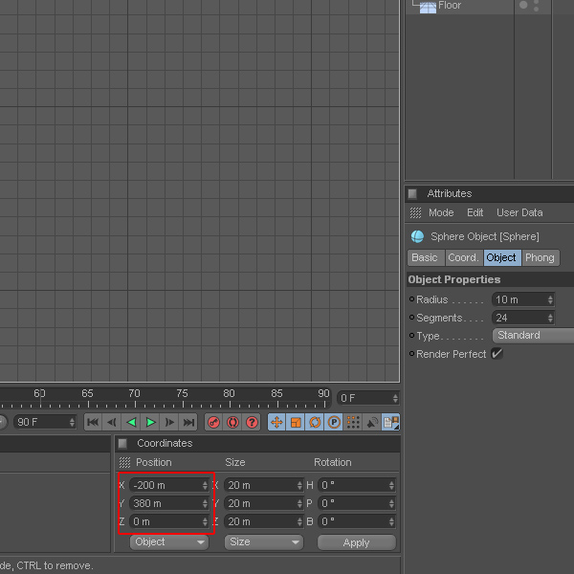Click the Rotation B field
Viewport: 574px width, 574px height.
[357, 521]
